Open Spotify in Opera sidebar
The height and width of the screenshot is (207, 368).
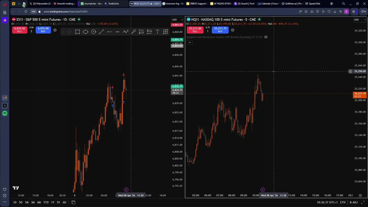5,113
